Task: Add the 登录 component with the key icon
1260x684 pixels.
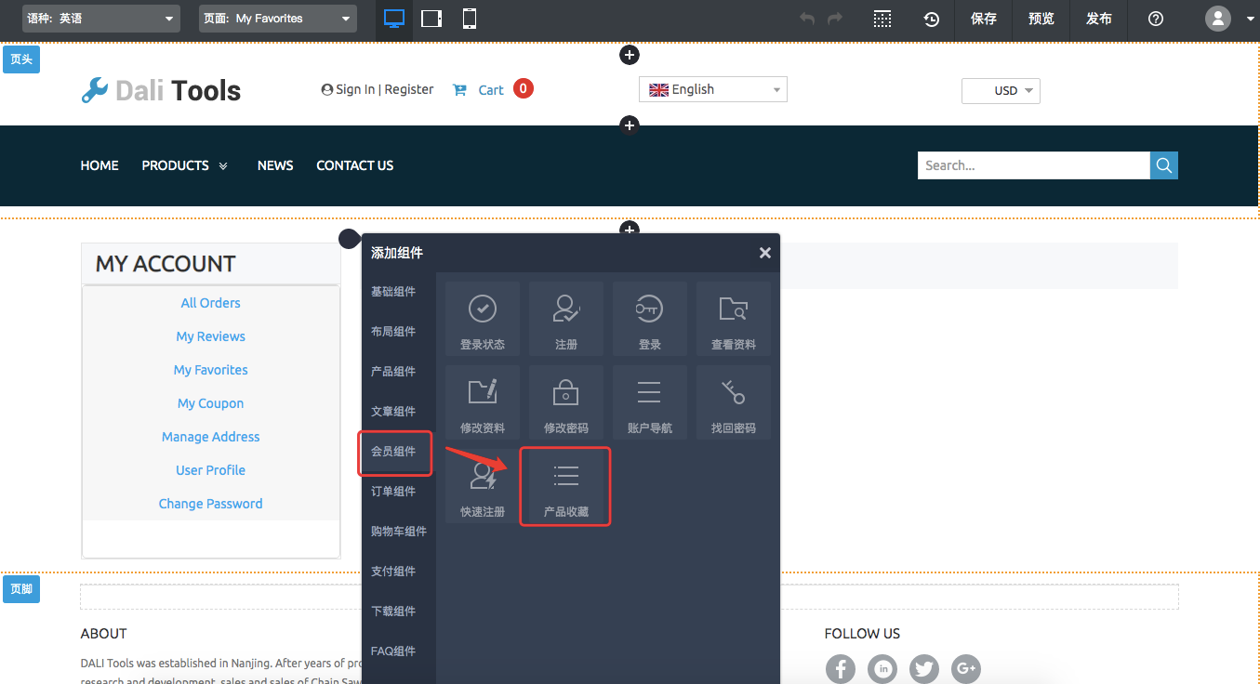Action: 649,318
